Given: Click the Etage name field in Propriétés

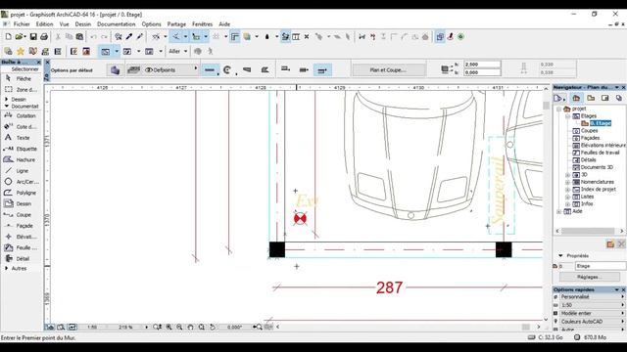Looking at the screenshot, I should [x=601, y=266].
